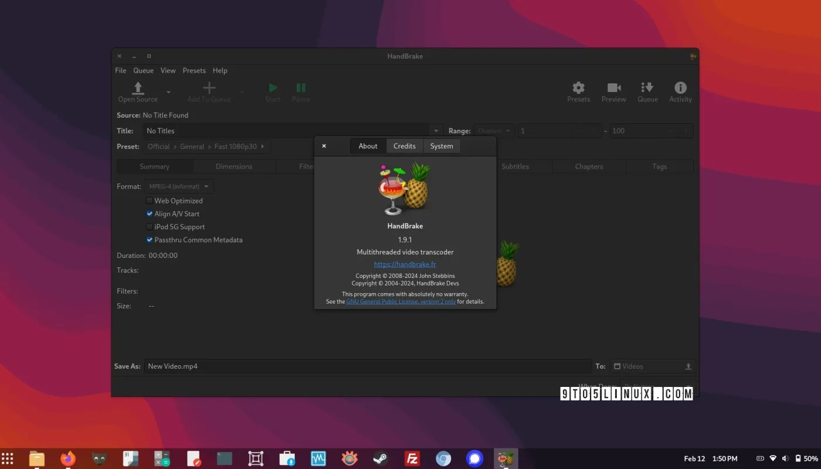Switch to the Credits tab
Viewport: 821px width, 469px height.
coord(404,145)
